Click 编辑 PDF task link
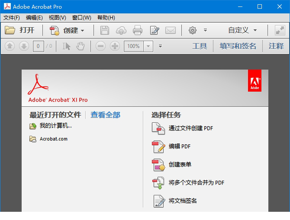290x220 pixels. coord(179,146)
